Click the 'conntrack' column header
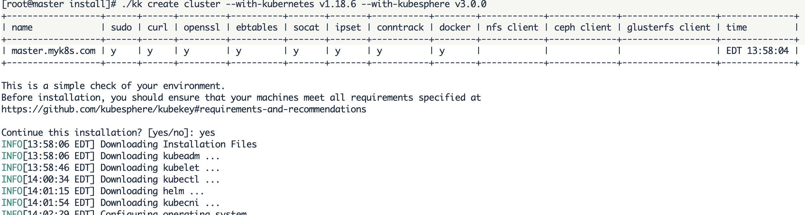This screenshot has width=805, height=215. point(400,28)
